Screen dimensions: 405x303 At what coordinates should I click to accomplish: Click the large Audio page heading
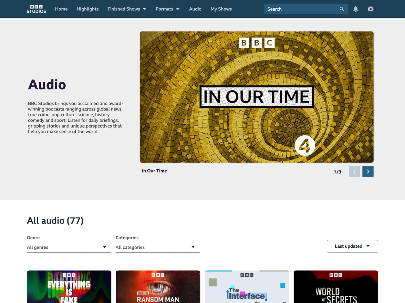click(47, 85)
